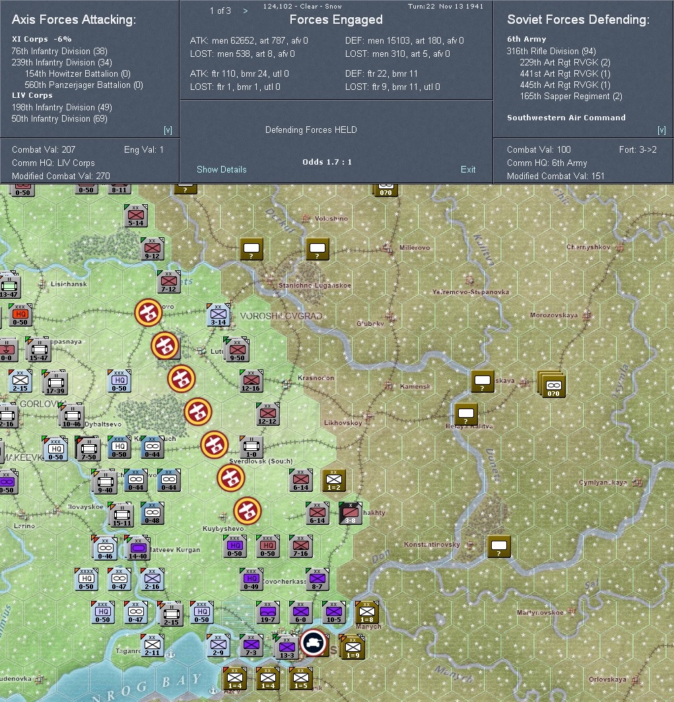Select the 1-0 motorized unit counter
This screenshot has height=702, width=674.
coord(251,447)
